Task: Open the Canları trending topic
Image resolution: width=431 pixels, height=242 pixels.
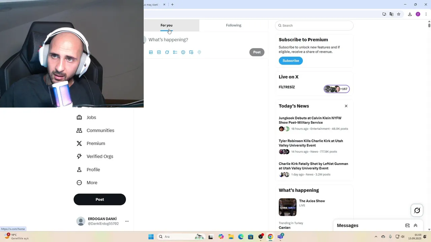Action: click(285, 228)
